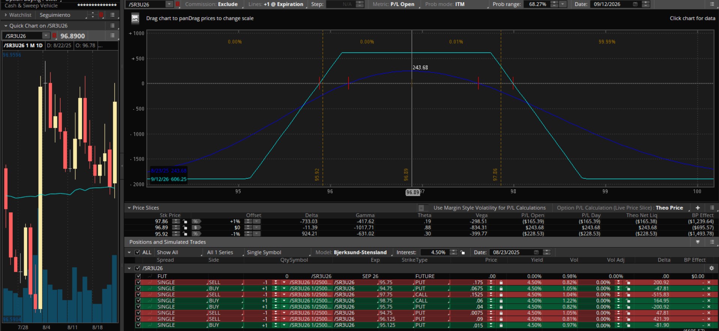Uncheck the SELL 97.75 CALL row checkbox

(138, 295)
